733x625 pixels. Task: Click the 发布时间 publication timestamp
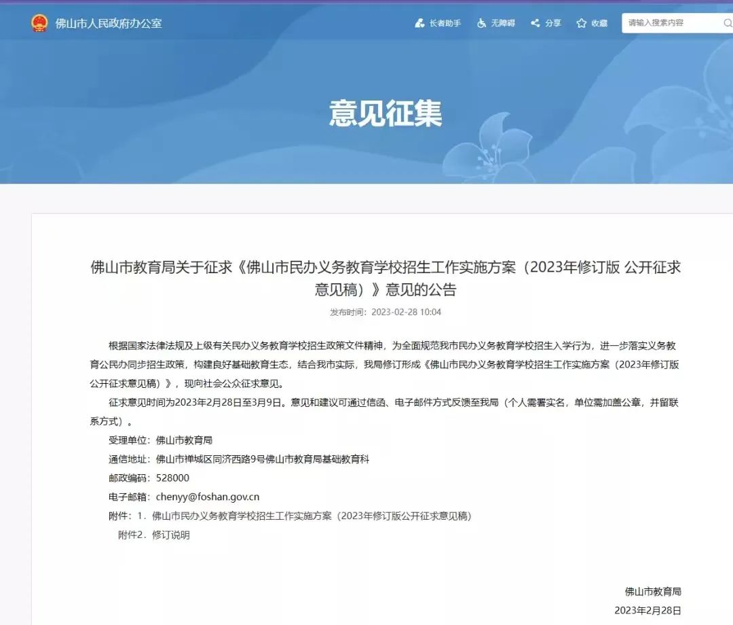click(386, 312)
